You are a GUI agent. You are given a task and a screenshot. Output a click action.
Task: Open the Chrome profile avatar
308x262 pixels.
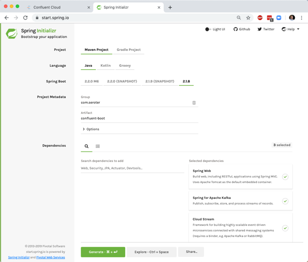292,18
